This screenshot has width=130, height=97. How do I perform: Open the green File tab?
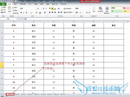[3, 4]
